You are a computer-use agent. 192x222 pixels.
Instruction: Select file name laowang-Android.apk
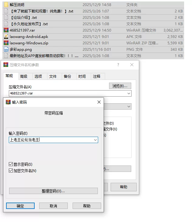click(x=29, y=37)
